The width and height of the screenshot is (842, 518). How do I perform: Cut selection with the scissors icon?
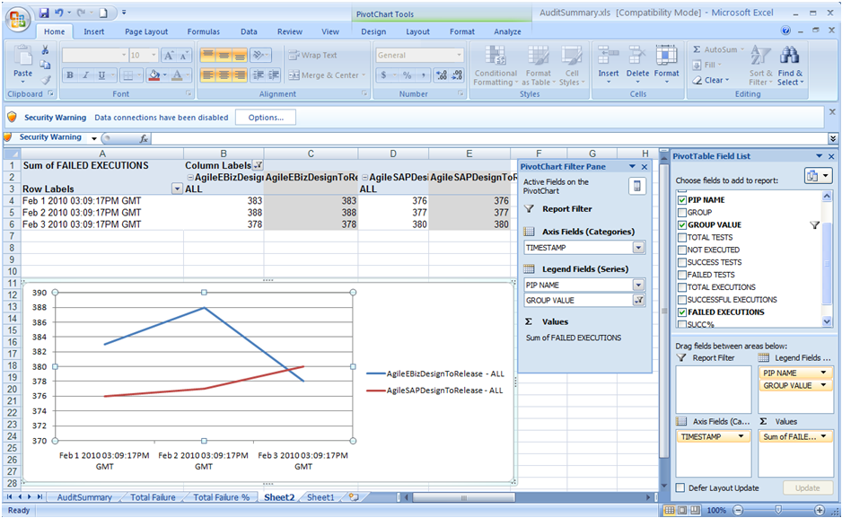pos(45,50)
